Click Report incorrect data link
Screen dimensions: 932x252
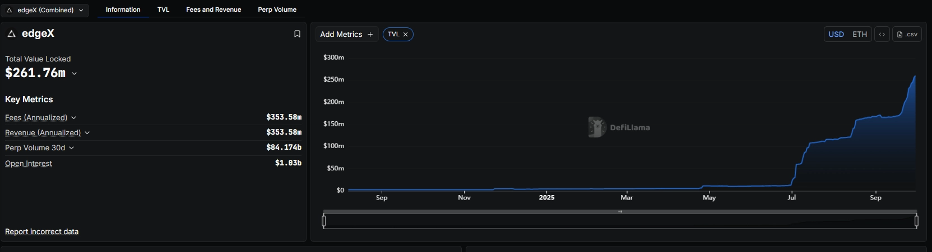tap(41, 231)
